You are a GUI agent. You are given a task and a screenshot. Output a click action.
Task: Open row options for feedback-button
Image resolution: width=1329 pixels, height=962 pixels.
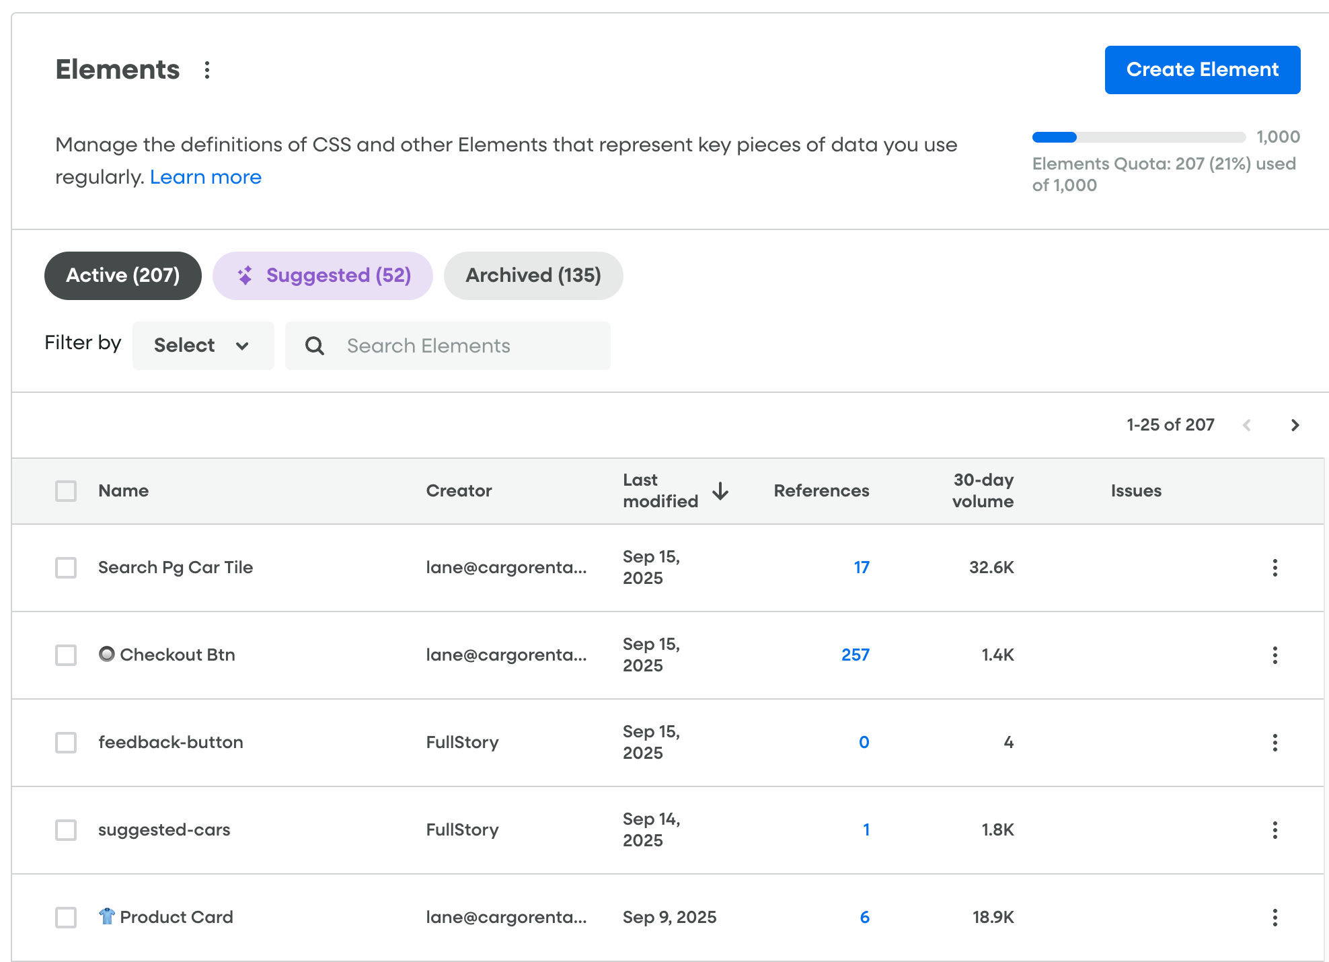coord(1275,743)
